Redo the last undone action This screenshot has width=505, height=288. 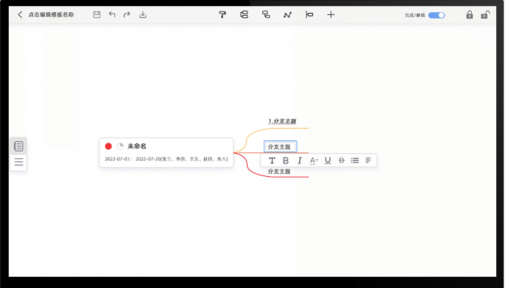click(127, 14)
